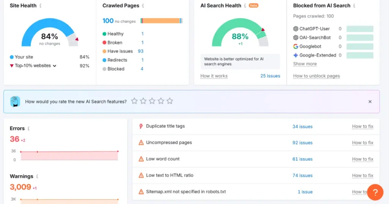This screenshot has height=204, width=389.
Task: Click the info icon next to Crawled Pages
Action: (143, 6)
